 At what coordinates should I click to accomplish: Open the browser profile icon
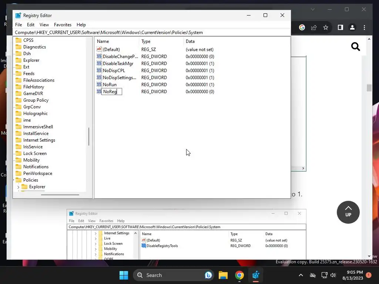pyautogui.click(x=352, y=27)
